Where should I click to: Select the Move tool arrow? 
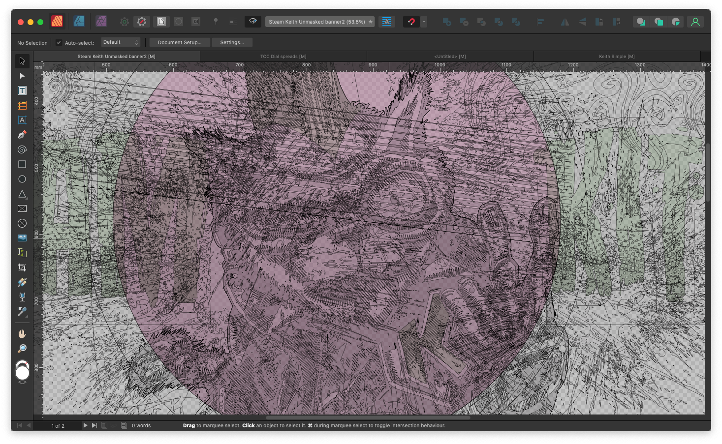pos(22,61)
